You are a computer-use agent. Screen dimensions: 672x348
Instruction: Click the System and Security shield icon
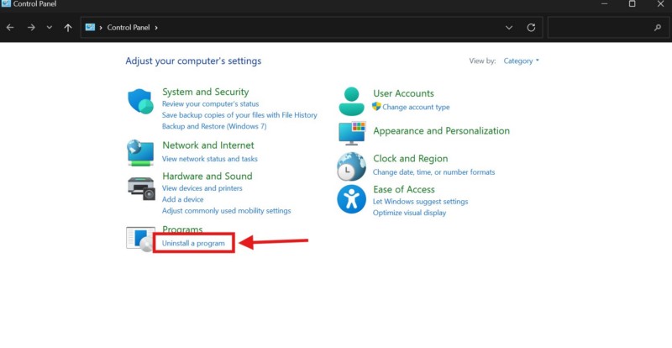tap(140, 102)
